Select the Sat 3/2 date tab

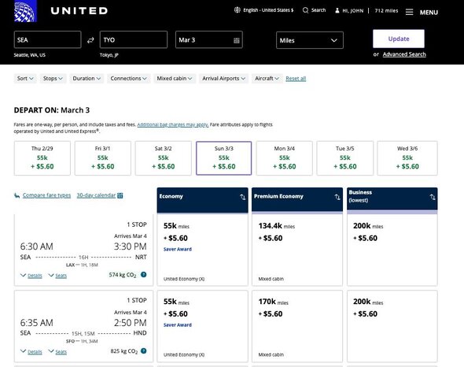pos(164,158)
